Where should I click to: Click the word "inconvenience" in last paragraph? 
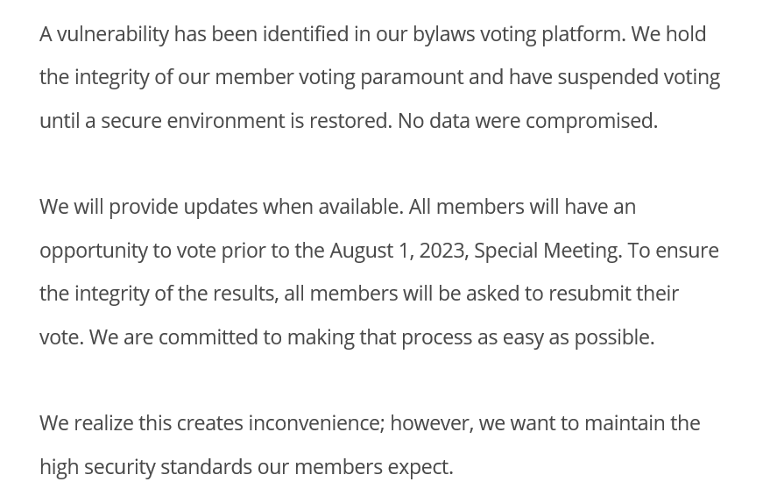pyautogui.click(x=315, y=423)
